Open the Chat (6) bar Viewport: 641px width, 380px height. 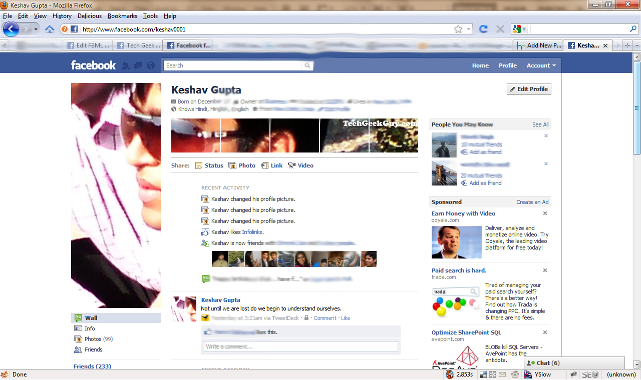tap(574, 363)
